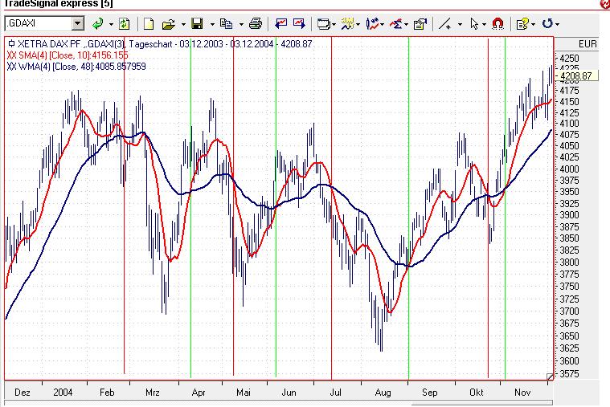
Task: Create a new blank document
Action: pos(148,24)
